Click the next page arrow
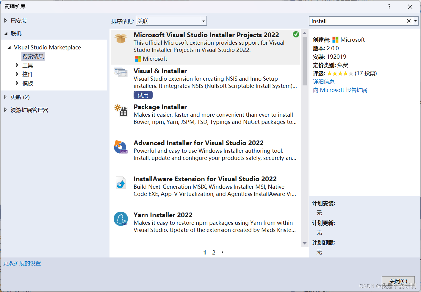The width and height of the screenshot is (421, 292). [222, 252]
